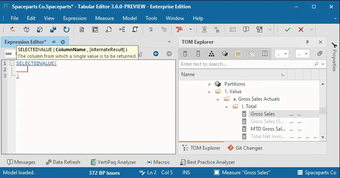Open the Macros panel
Screen dimensions: 340x178
(158, 162)
